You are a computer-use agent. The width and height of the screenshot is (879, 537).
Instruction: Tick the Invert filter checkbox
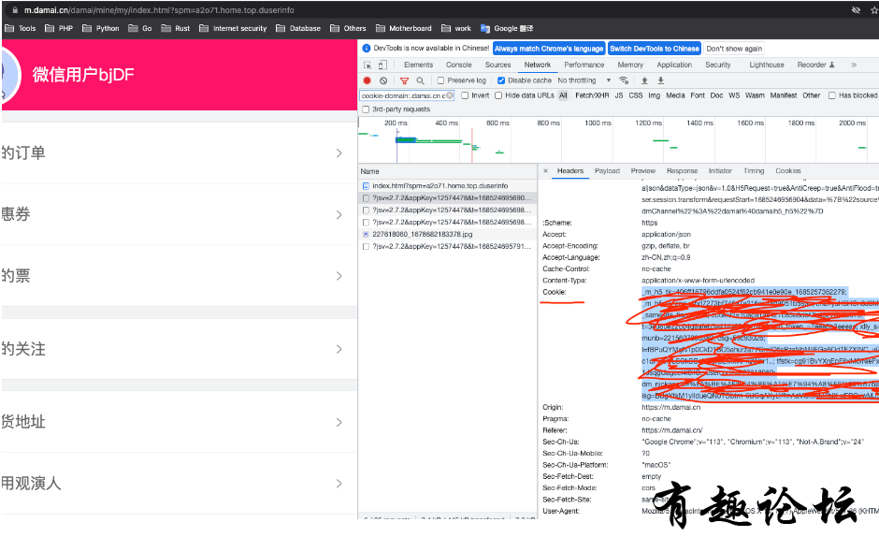point(465,95)
